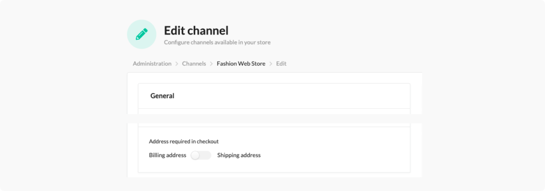Click the breadcrumb chevron after Administration
545x191 pixels.
tap(177, 64)
